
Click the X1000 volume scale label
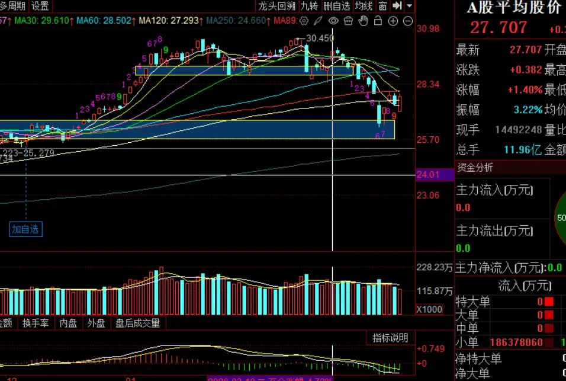tap(429, 309)
